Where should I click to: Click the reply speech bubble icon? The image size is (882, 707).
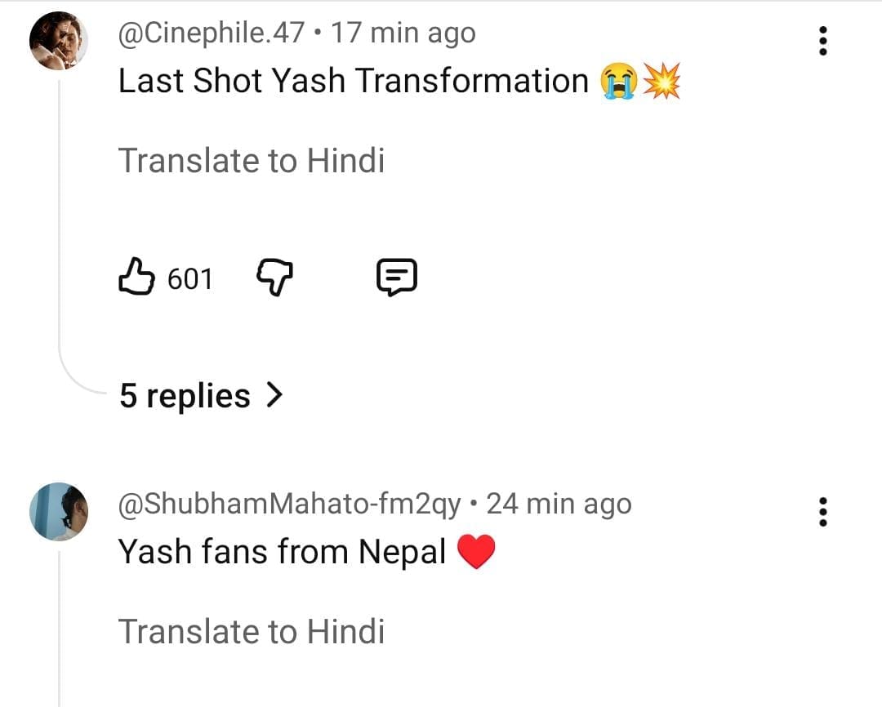coord(396,278)
